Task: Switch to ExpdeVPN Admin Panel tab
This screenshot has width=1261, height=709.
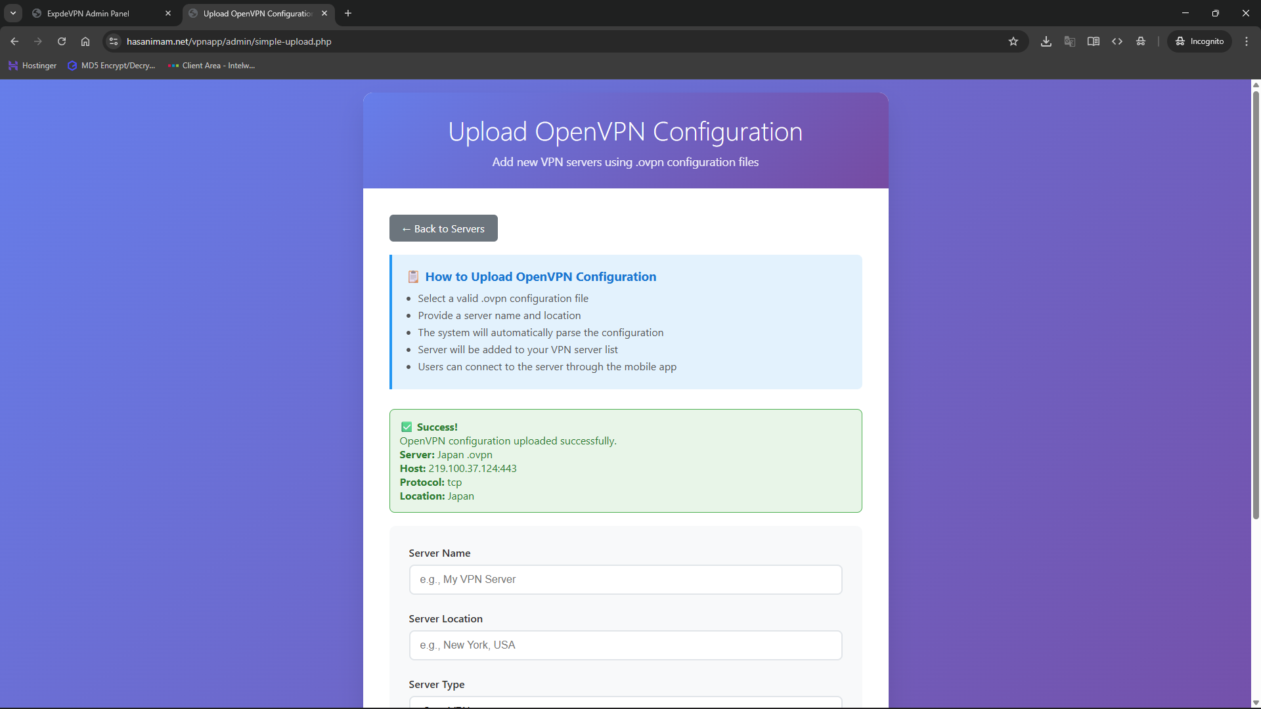Action: (x=88, y=13)
